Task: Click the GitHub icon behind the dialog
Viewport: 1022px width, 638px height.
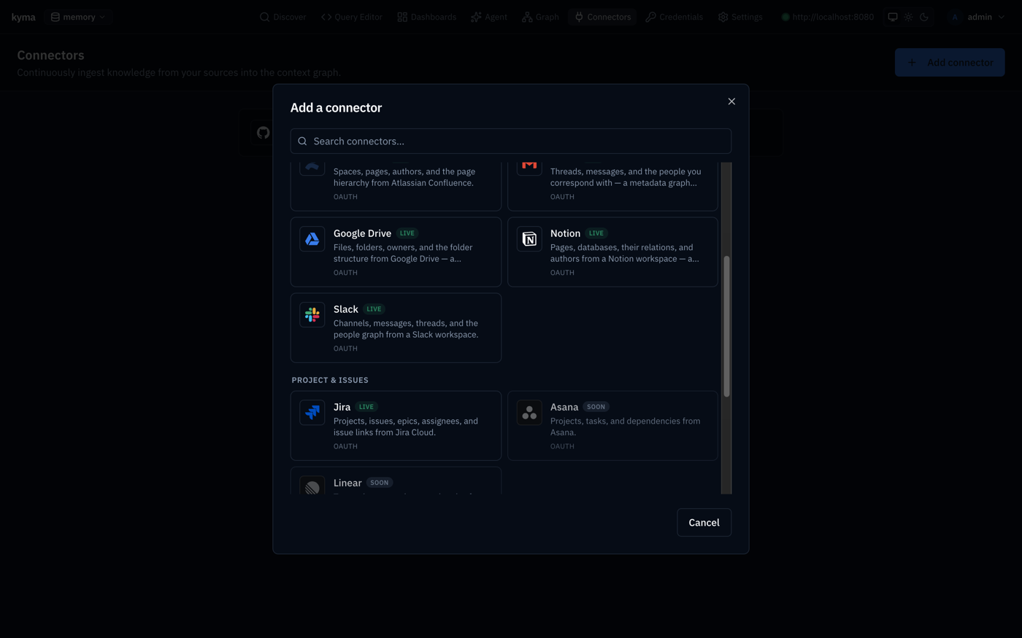Action: click(263, 133)
